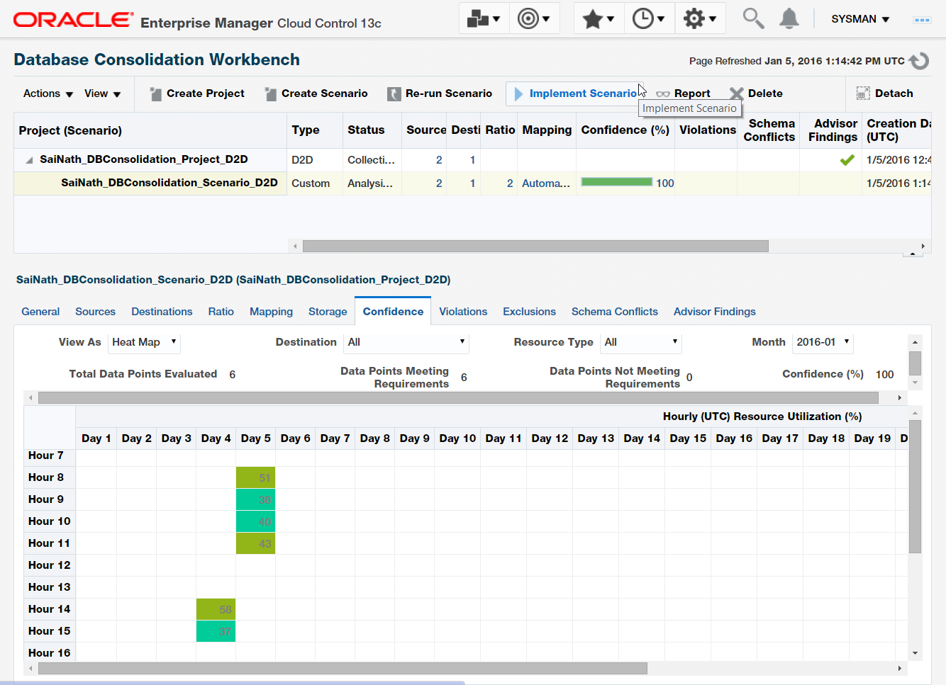
Task: Click the search magnifier icon
Action: (753, 18)
